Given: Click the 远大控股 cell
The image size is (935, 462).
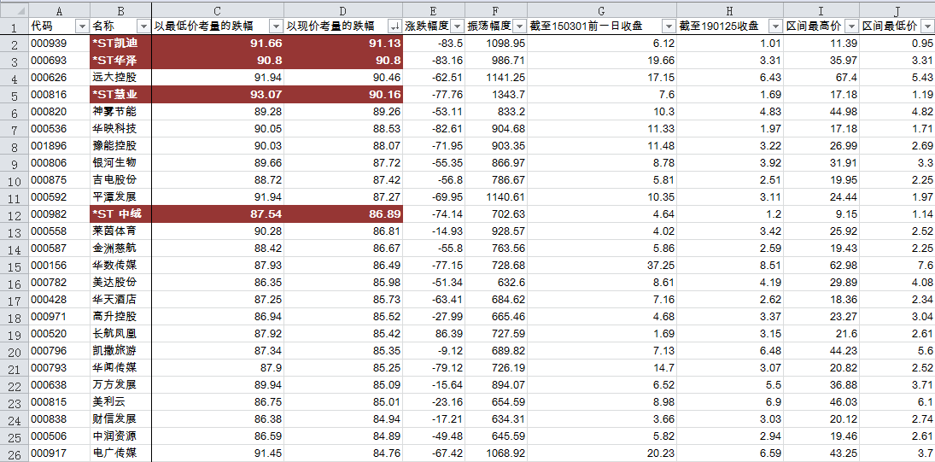Looking at the screenshot, I should pos(121,78).
